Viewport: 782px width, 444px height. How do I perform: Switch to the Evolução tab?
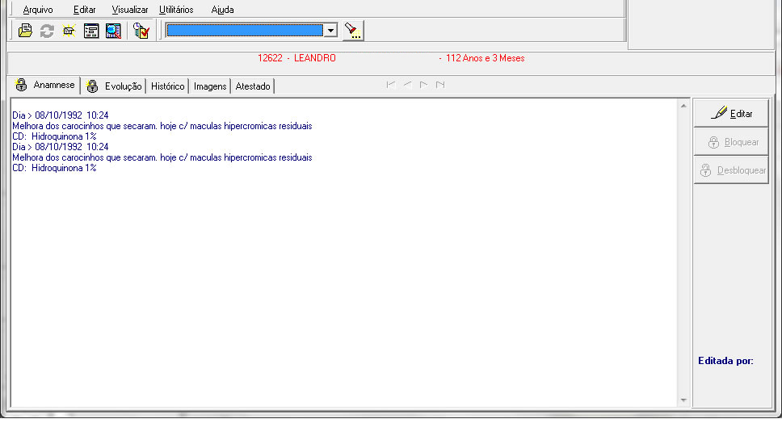[114, 86]
